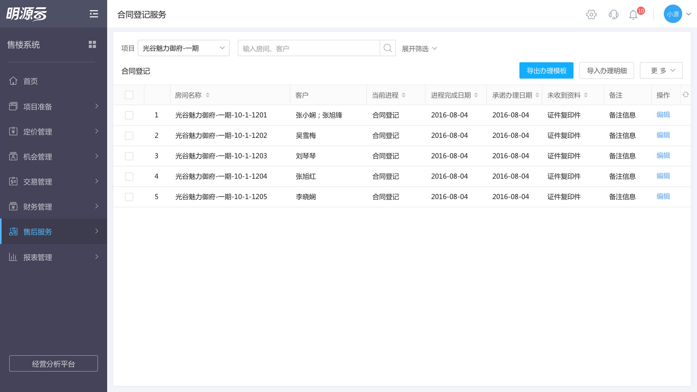Screen dimensions: 697x392
Task: Click the 报表管理 chart icon
Action: coord(13,257)
